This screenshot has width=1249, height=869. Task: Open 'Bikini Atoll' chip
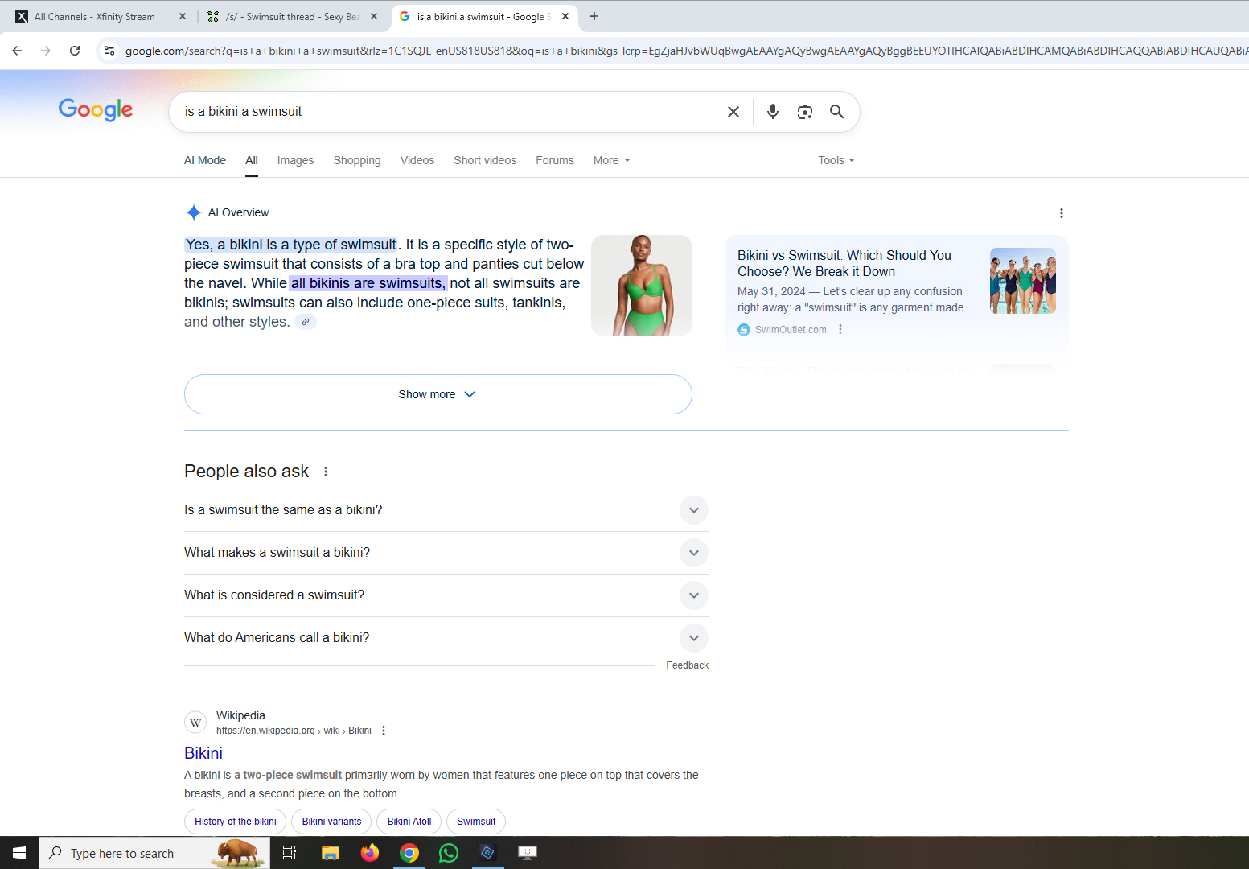(x=409, y=822)
